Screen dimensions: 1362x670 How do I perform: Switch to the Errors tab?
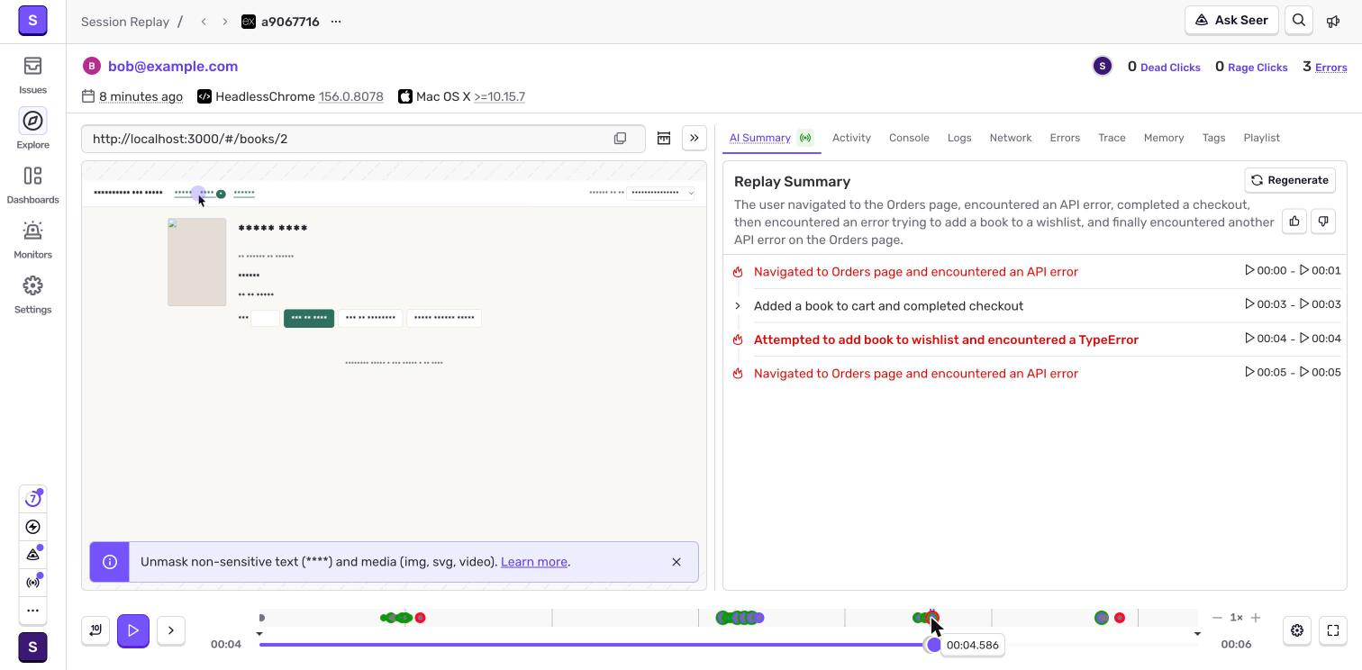(1065, 138)
